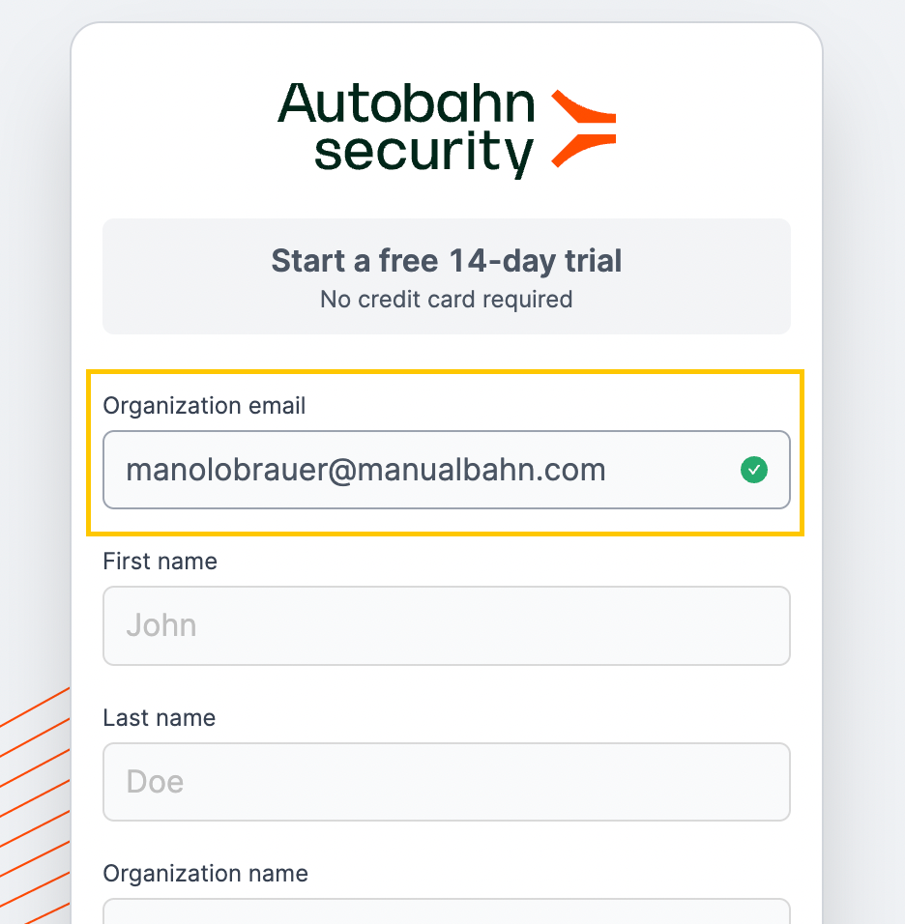905x924 pixels.
Task: Focus the First name field with John placeholder
Action: click(x=447, y=625)
